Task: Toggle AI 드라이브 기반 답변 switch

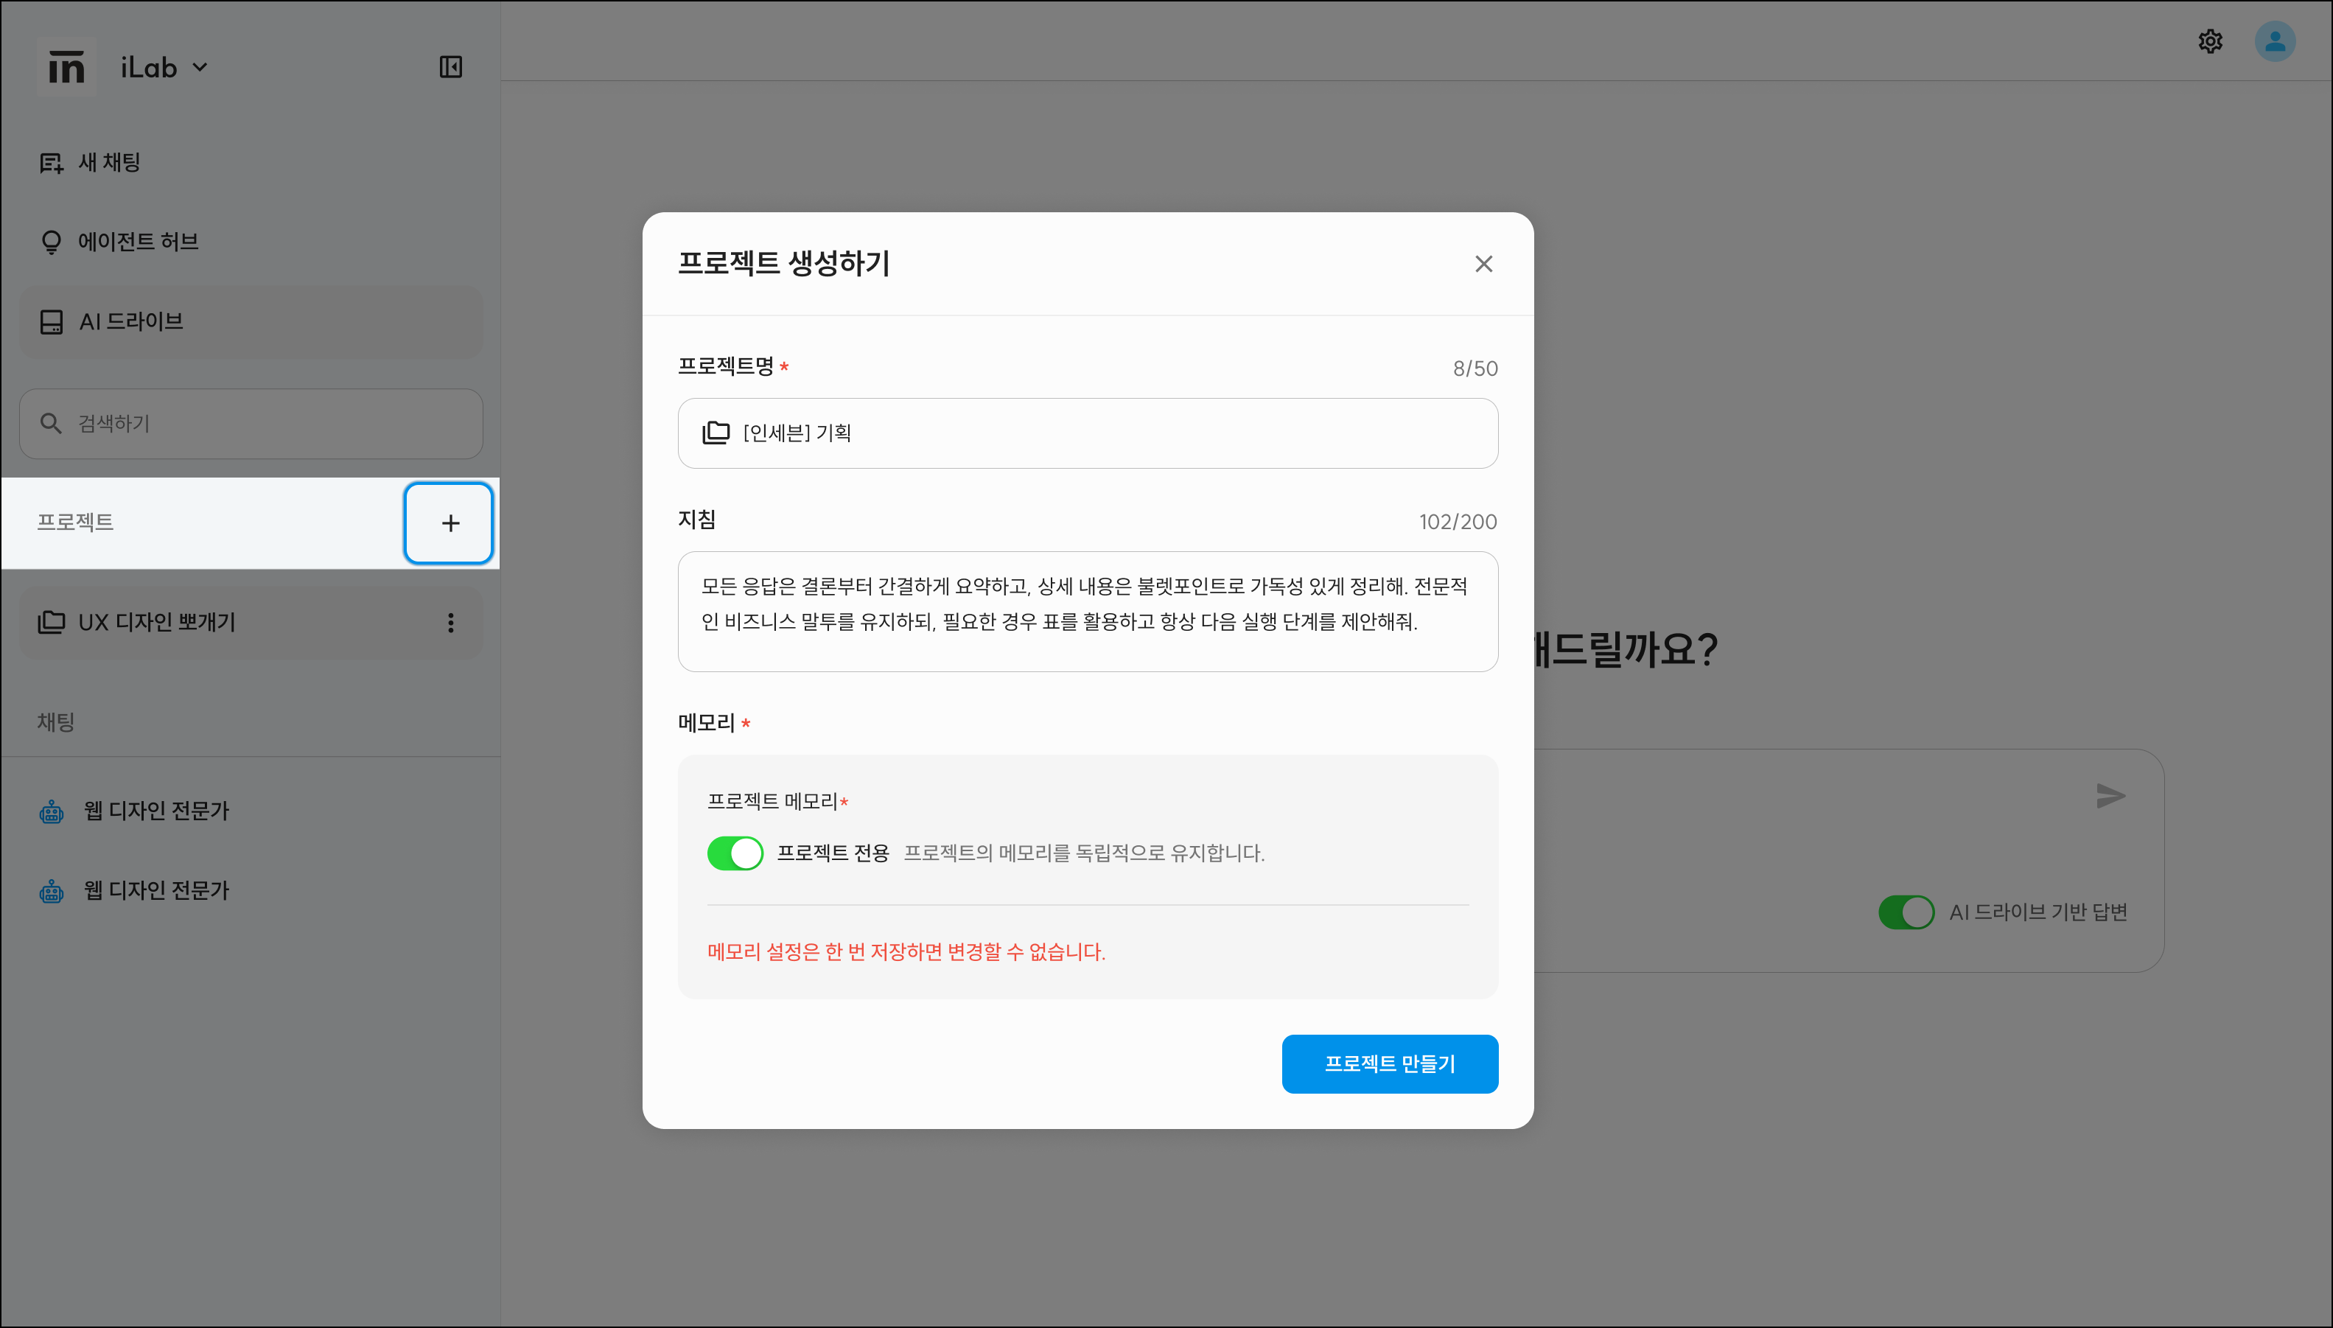Action: [1906, 912]
